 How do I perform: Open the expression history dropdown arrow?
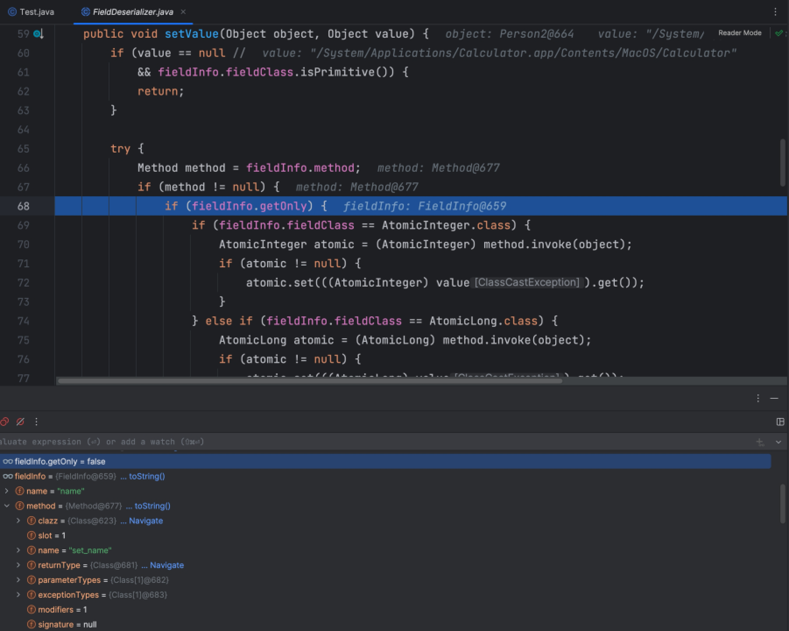(x=778, y=442)
